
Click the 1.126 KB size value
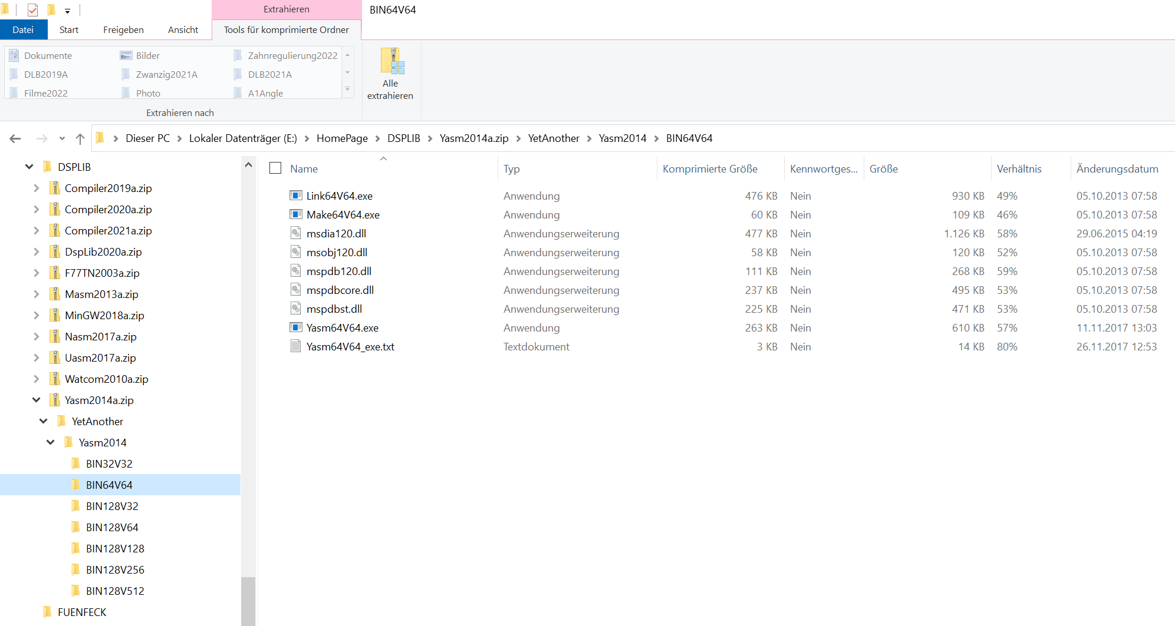pos(964,233)
